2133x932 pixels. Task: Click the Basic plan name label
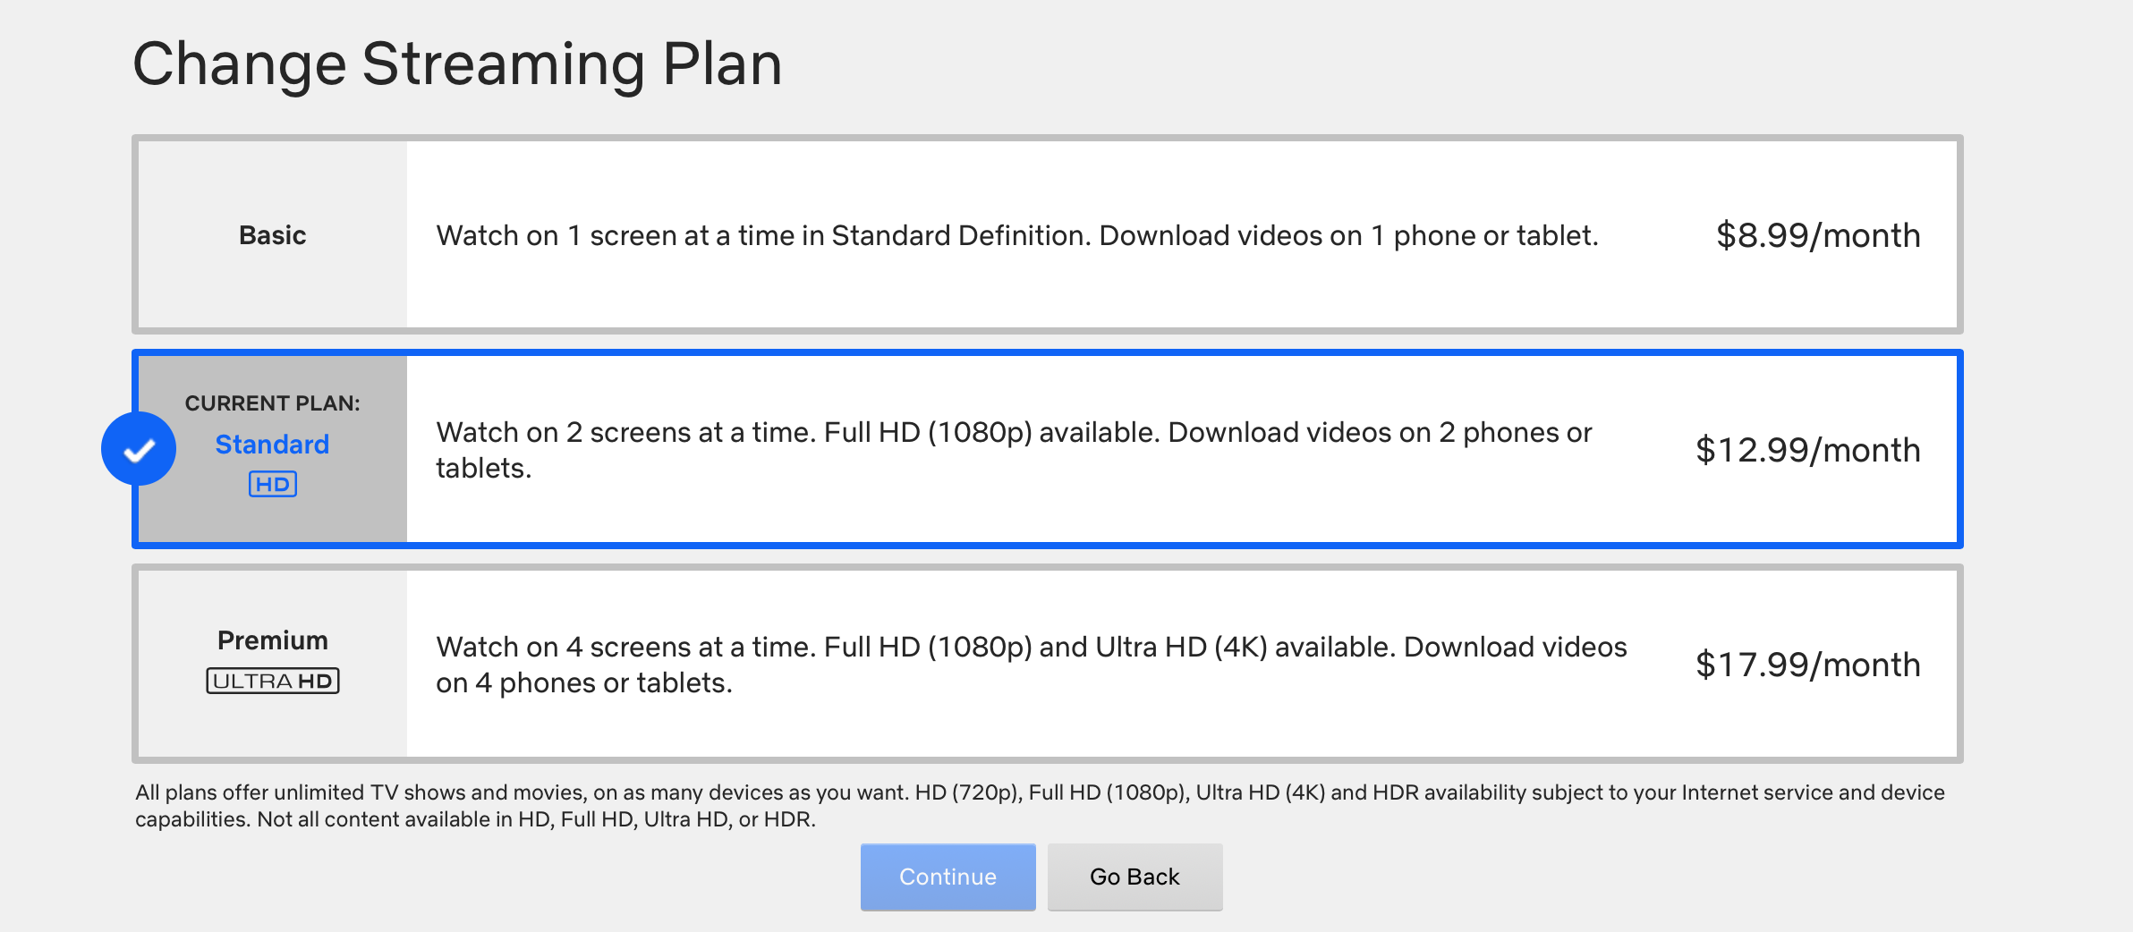273,235
